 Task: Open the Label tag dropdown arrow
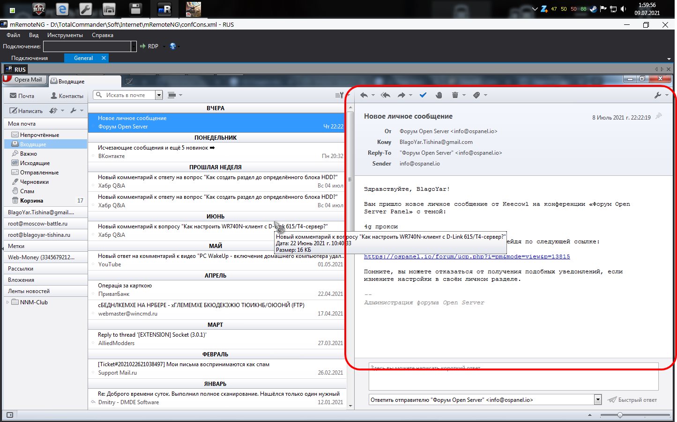[485, 96]
